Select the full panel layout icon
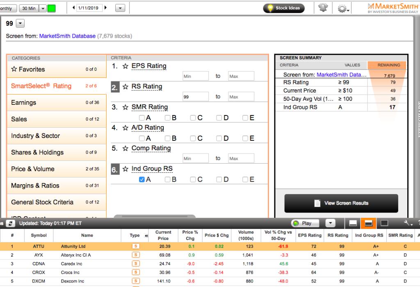The width and height of the screenshot is (420, 287). 384,223
